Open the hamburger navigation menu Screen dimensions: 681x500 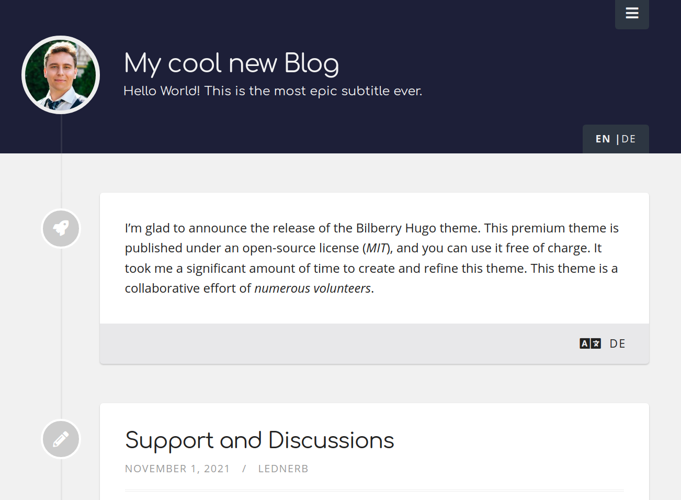pyautogui.click(x=632, y=14)
